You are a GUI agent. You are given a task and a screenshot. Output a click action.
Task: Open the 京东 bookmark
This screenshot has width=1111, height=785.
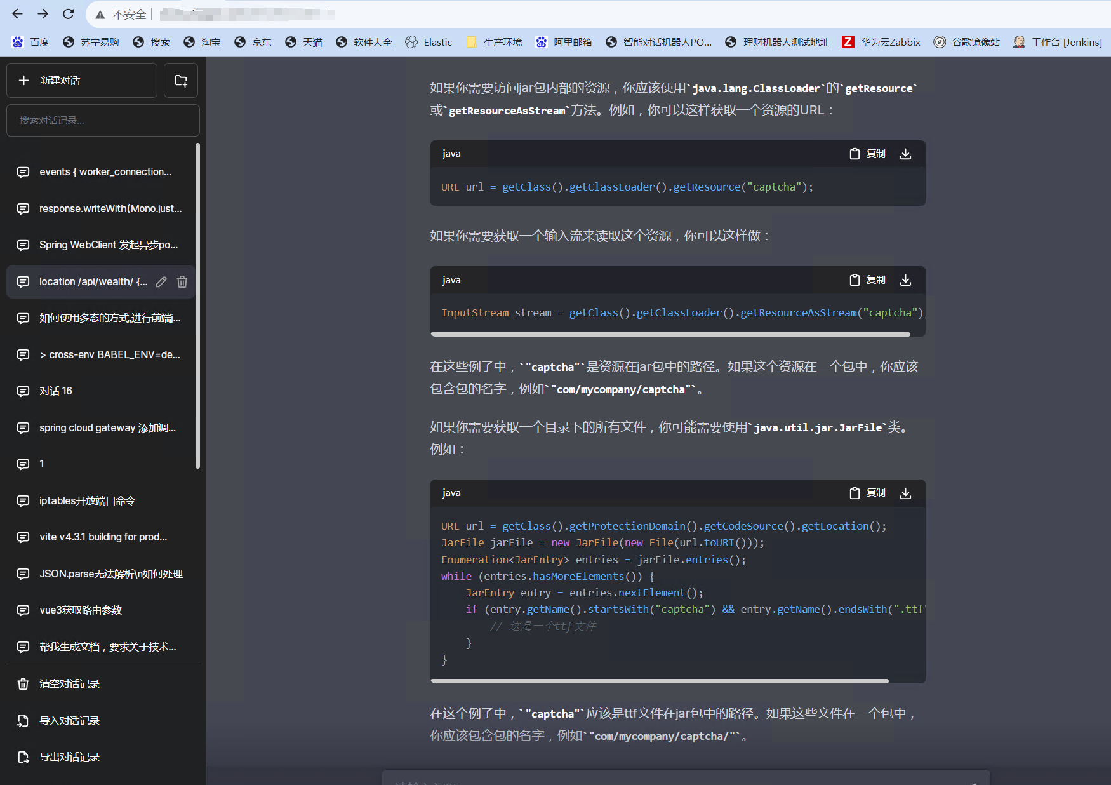[x=253, y=42]
